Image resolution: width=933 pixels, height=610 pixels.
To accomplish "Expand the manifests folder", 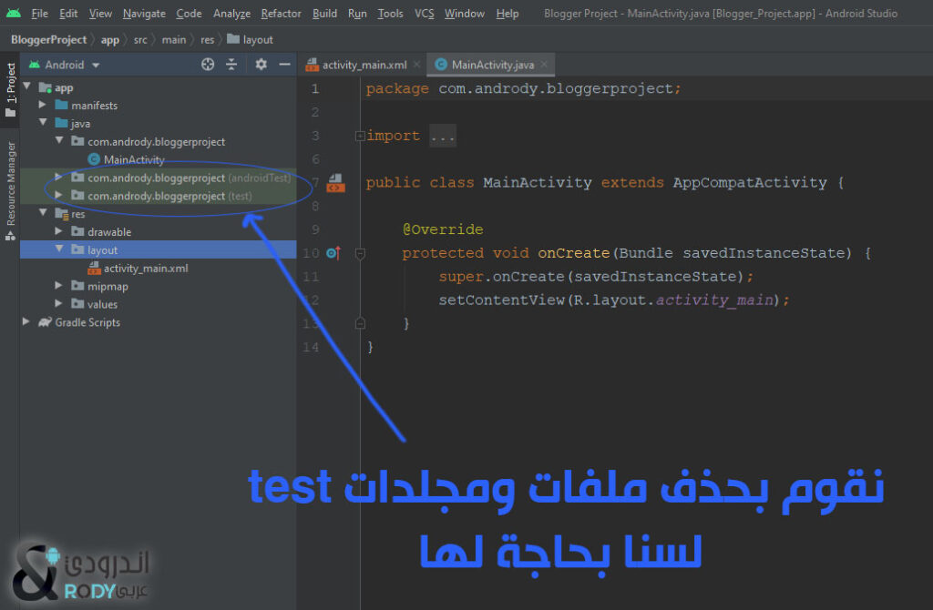I will [43, 106].
